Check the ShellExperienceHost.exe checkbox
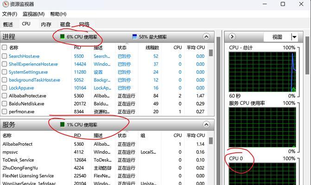311x185 pixels. tap(4, 64)
